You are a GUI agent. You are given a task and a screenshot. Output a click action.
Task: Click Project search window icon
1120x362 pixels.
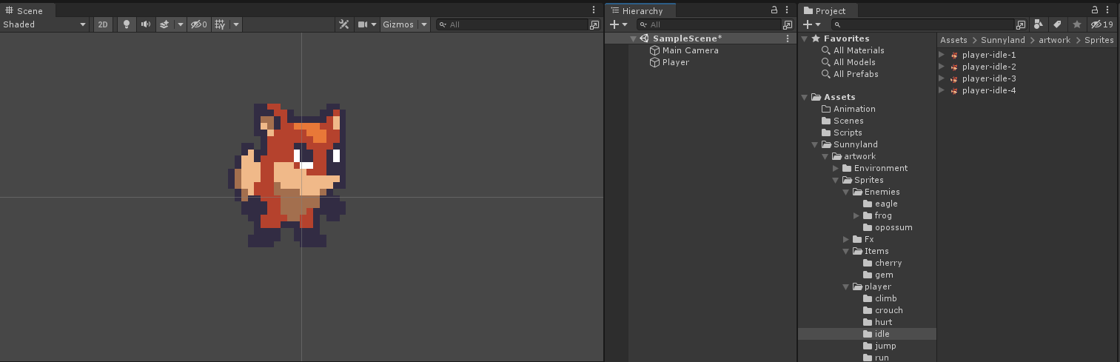[x=1022, y=24]
